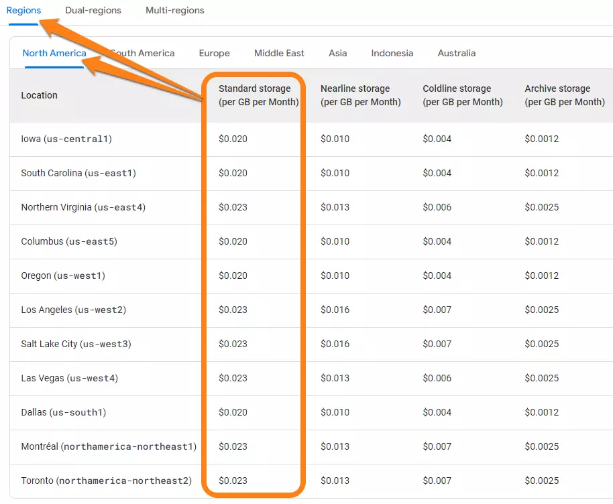Image resolution: width=613 pixels, height=504 pixels.
Task: Click the Location column header
Action: [x=39, y=95]
